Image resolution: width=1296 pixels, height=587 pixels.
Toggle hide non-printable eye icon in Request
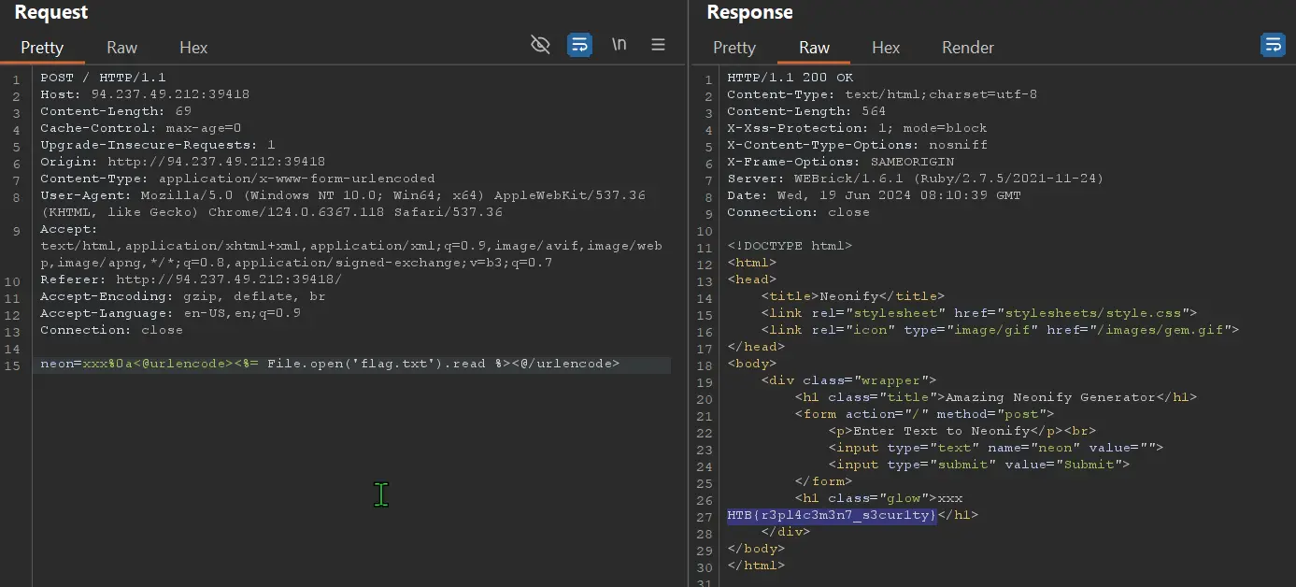(540, 45)
